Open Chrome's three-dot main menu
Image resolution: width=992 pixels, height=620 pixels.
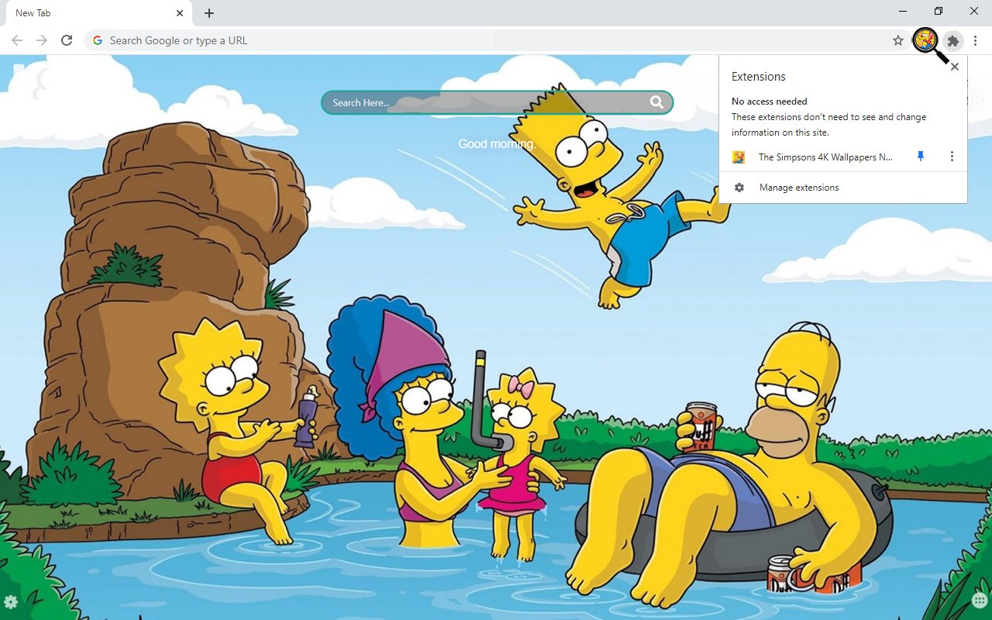point(976,40)
